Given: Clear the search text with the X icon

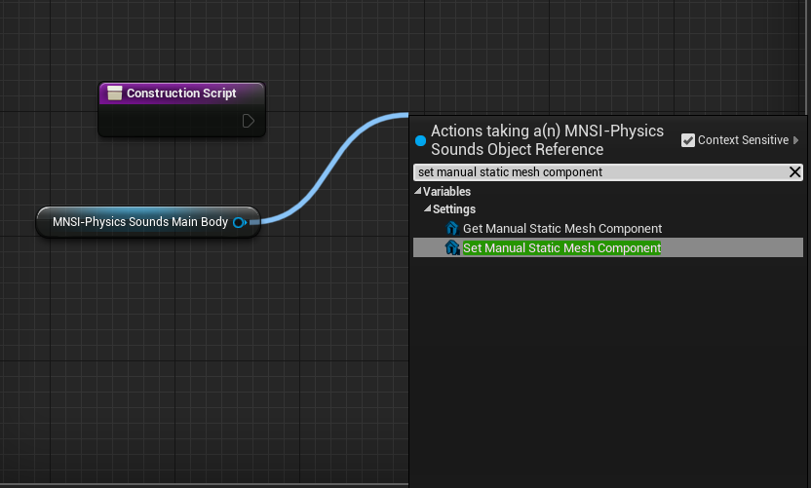Looking at the screenshot, I should coord(794,172).
